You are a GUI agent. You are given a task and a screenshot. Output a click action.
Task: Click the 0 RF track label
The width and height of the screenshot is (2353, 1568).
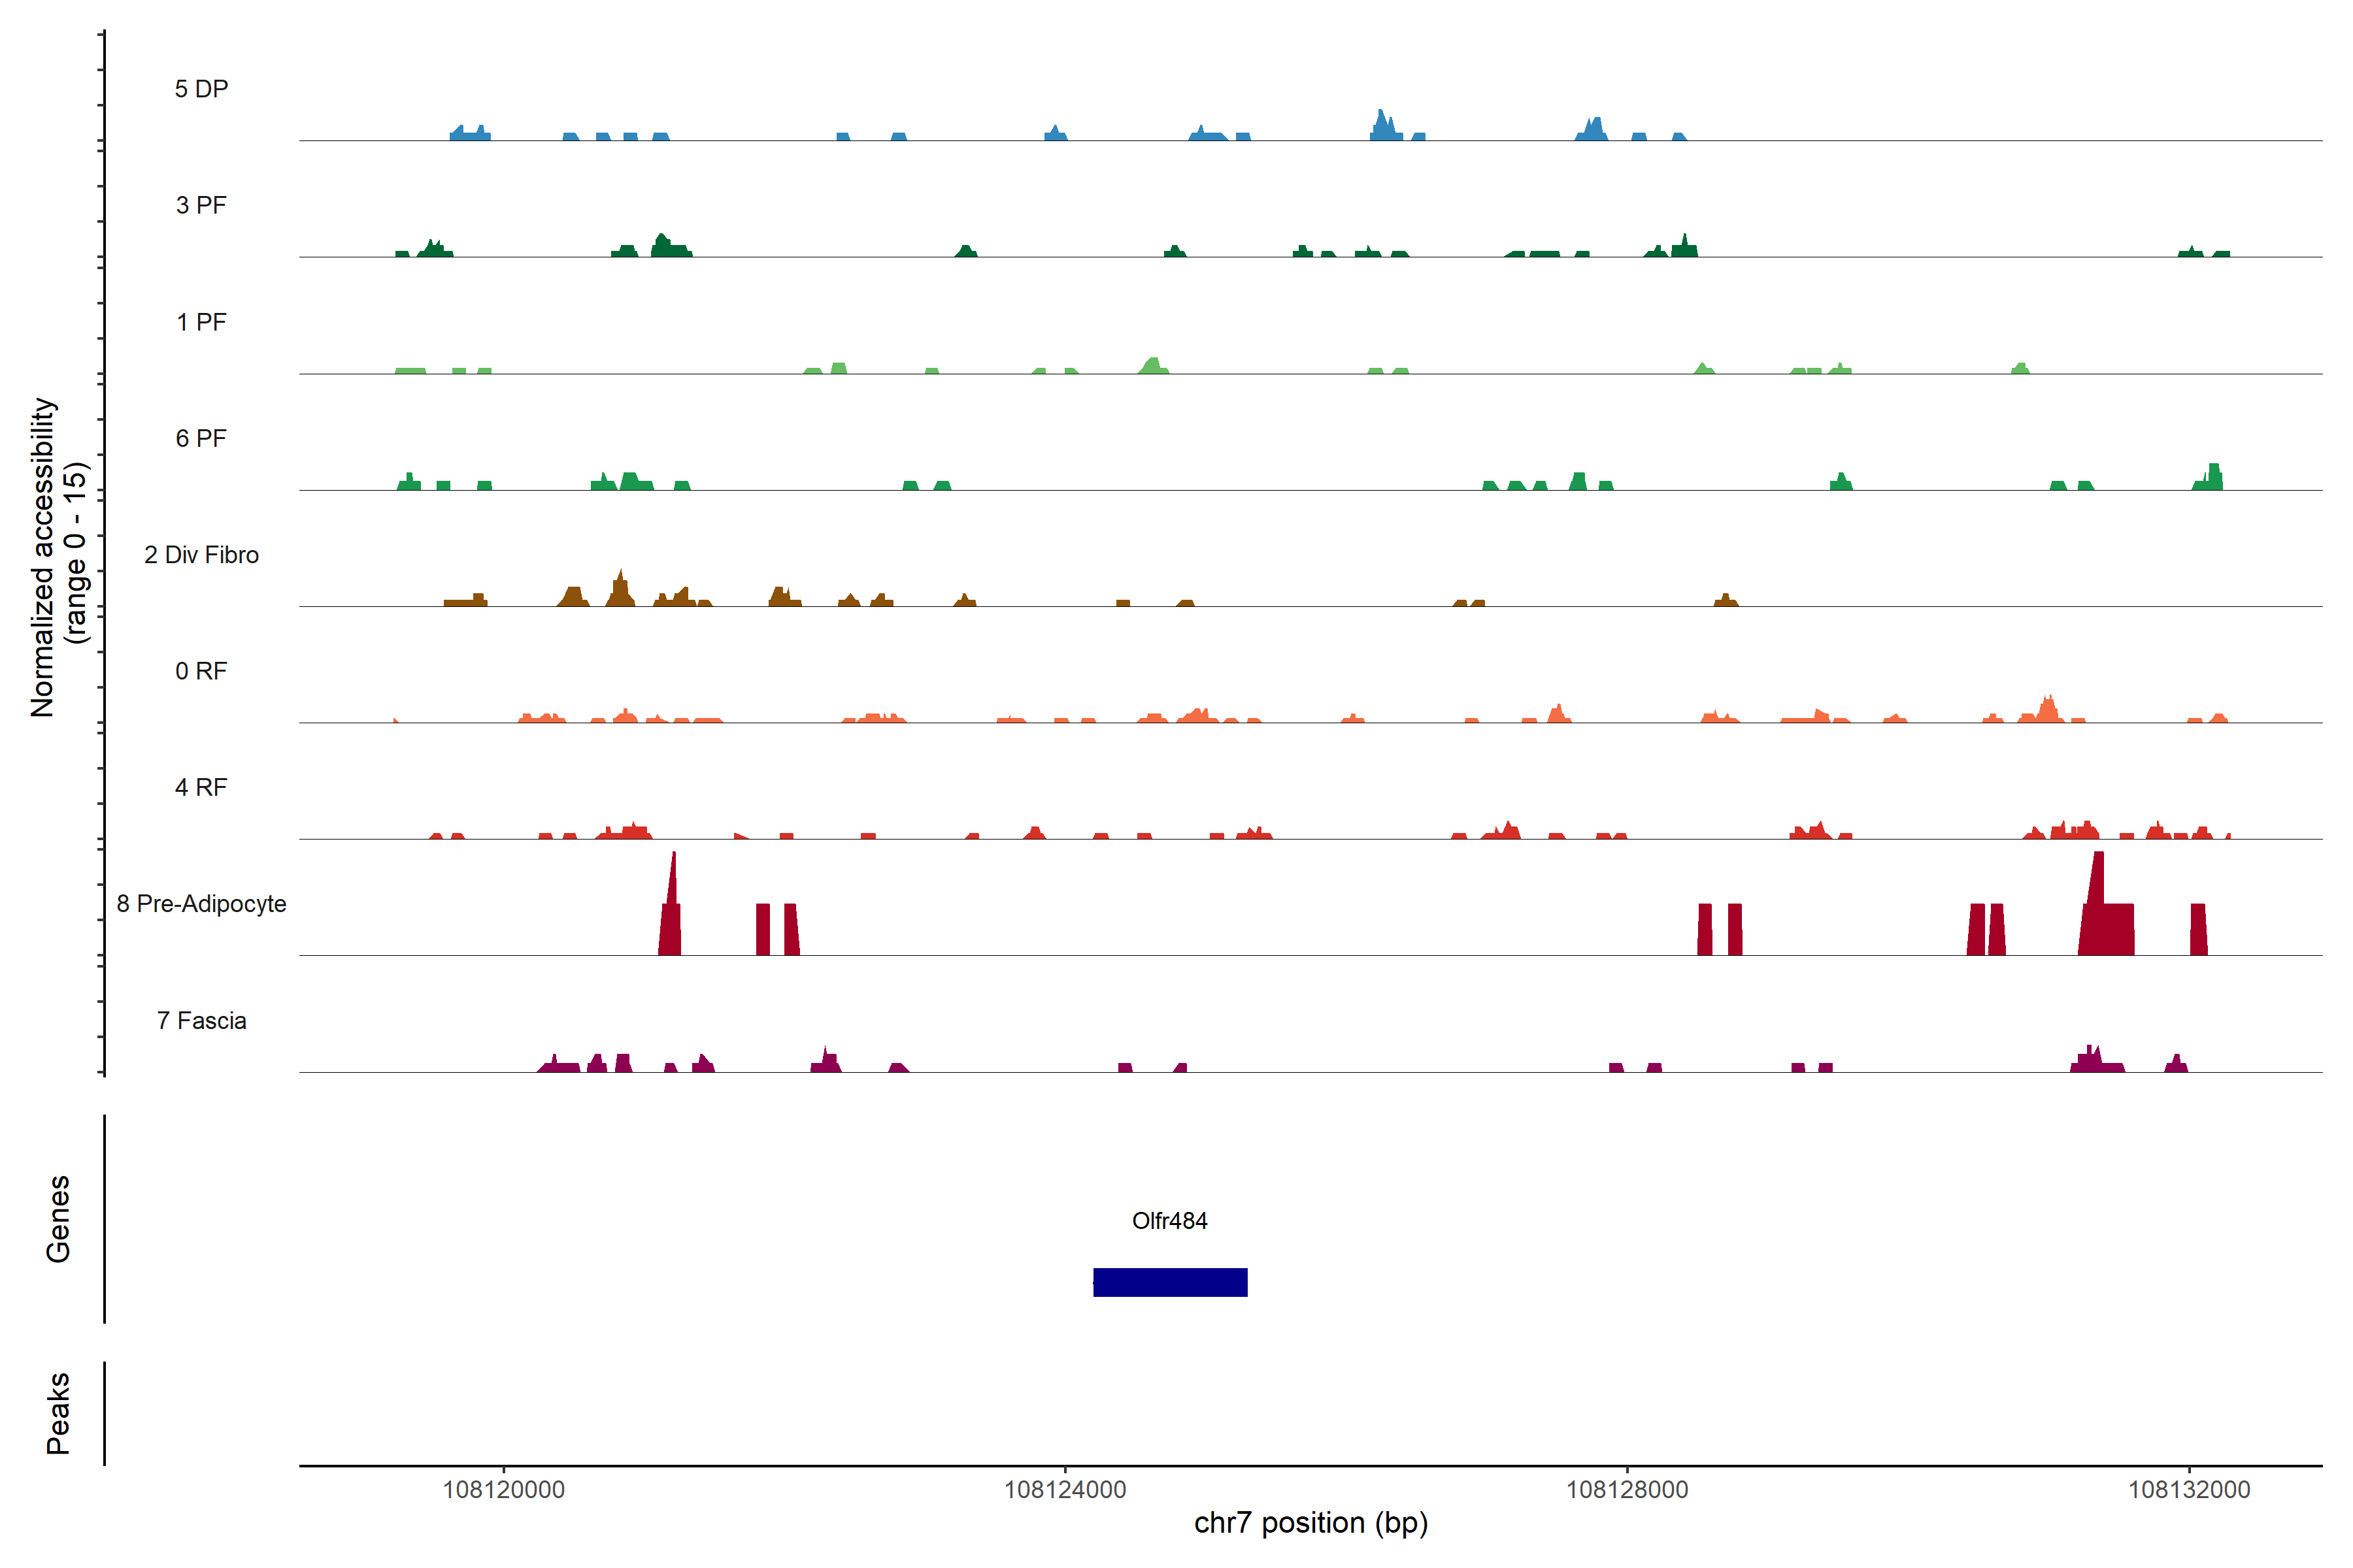click(x=201, y=671)
